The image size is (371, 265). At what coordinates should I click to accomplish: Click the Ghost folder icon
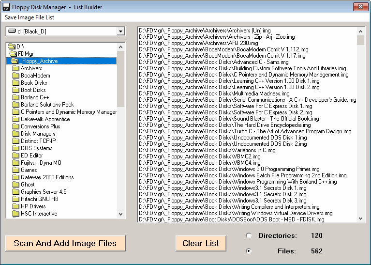click(x=16, y=185)
